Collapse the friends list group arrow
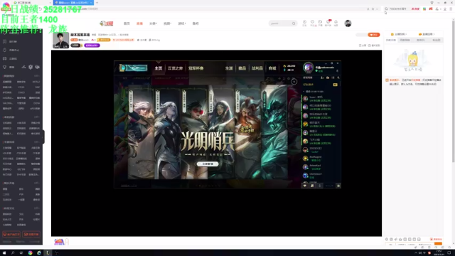 (304, 92)
